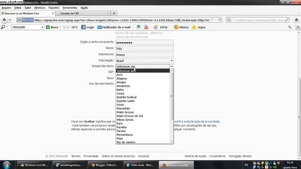The image size is (301, 169).
Task: Click the repeat password field
Action: [x=144, y=42]
